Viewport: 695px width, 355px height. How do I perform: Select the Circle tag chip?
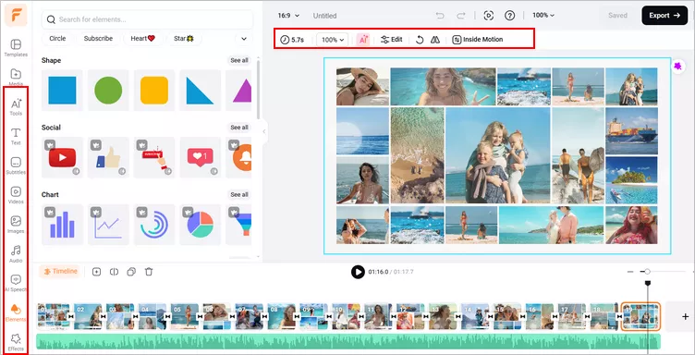coord(57,39)
